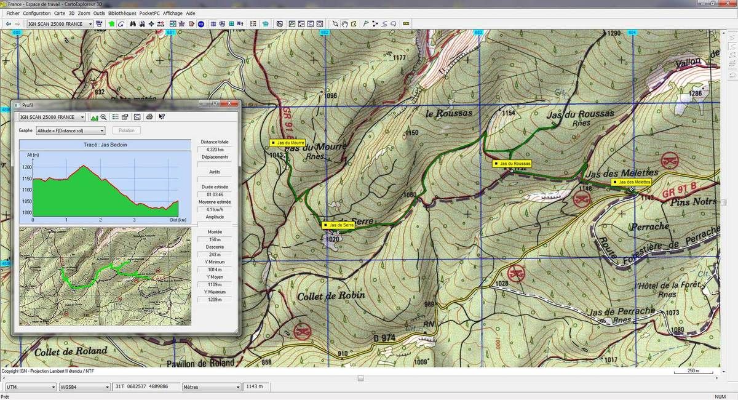Click the green star favorites icon
The image size is (738, 400).
pyautogui.click(x=111, y=24)
